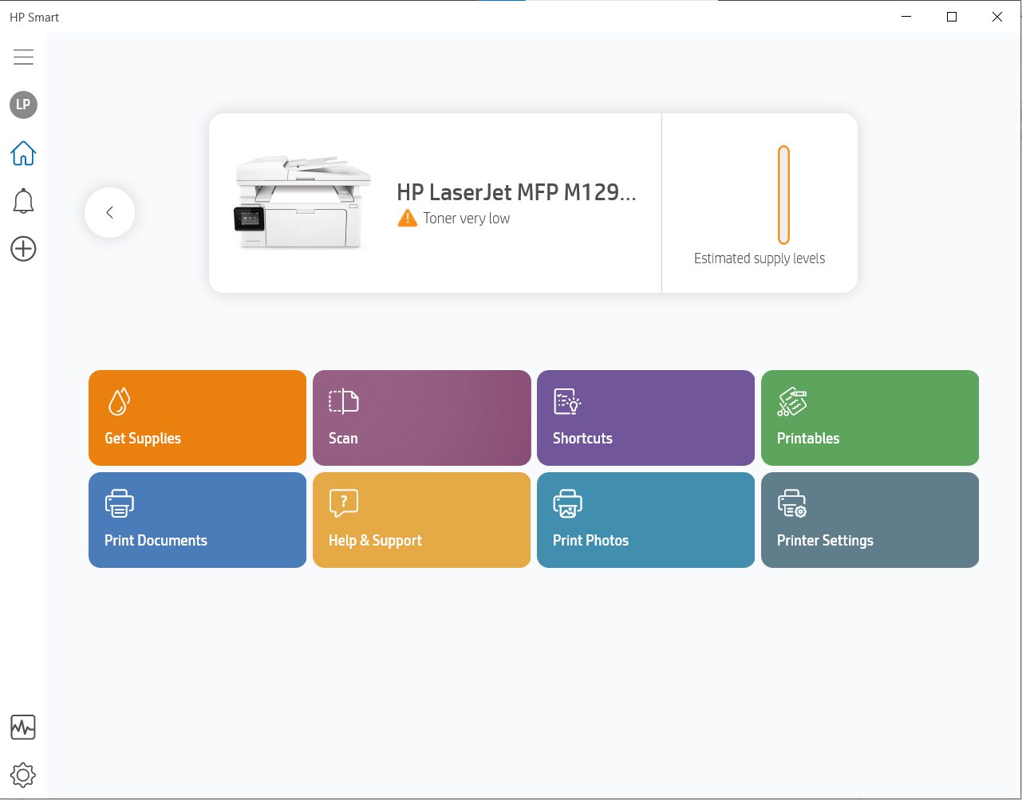The width and height of the screenshot is (1022, 800).
Task: Minimize the HP Smart window
Action: 906,17
